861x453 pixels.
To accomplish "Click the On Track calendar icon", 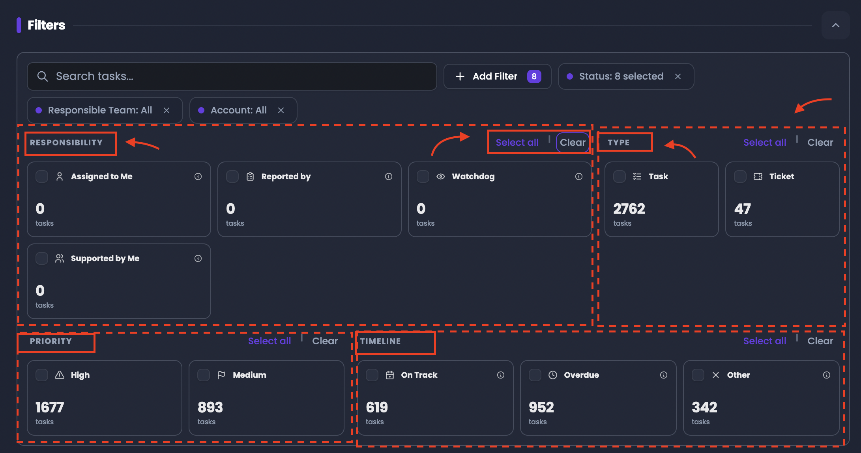I will (x=390, y=375).
